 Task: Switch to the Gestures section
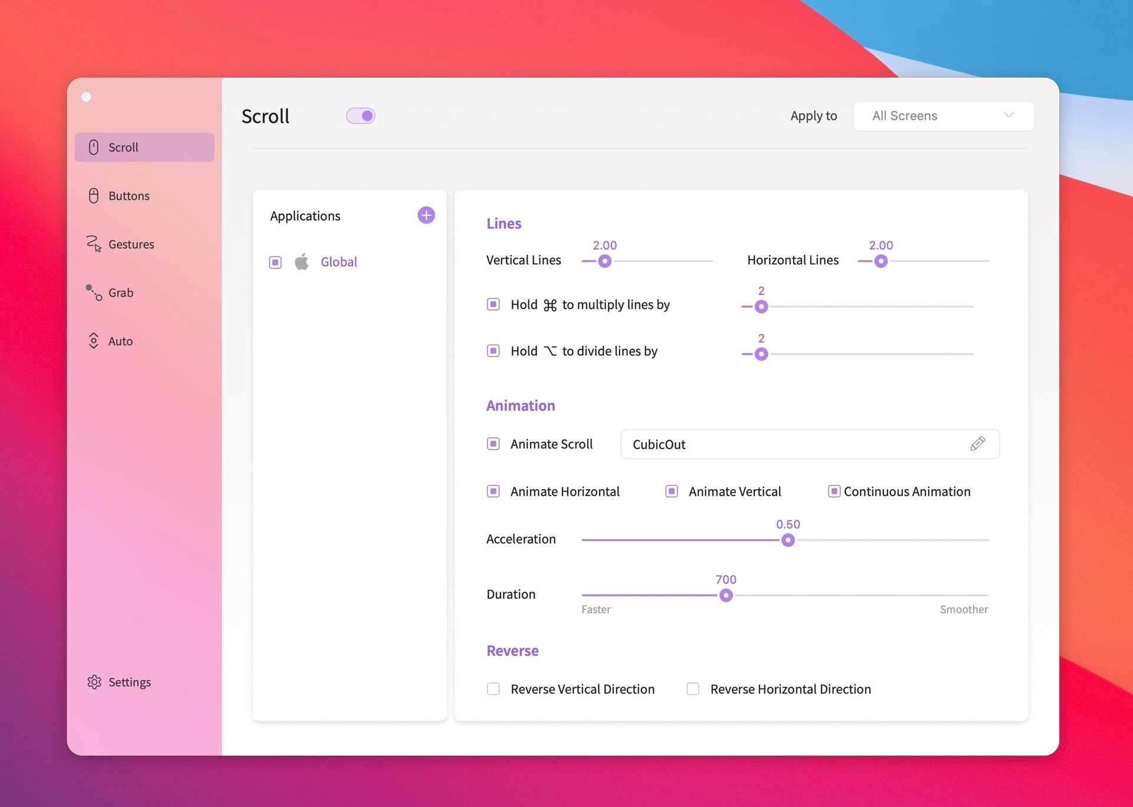click(x=144, y=244)
